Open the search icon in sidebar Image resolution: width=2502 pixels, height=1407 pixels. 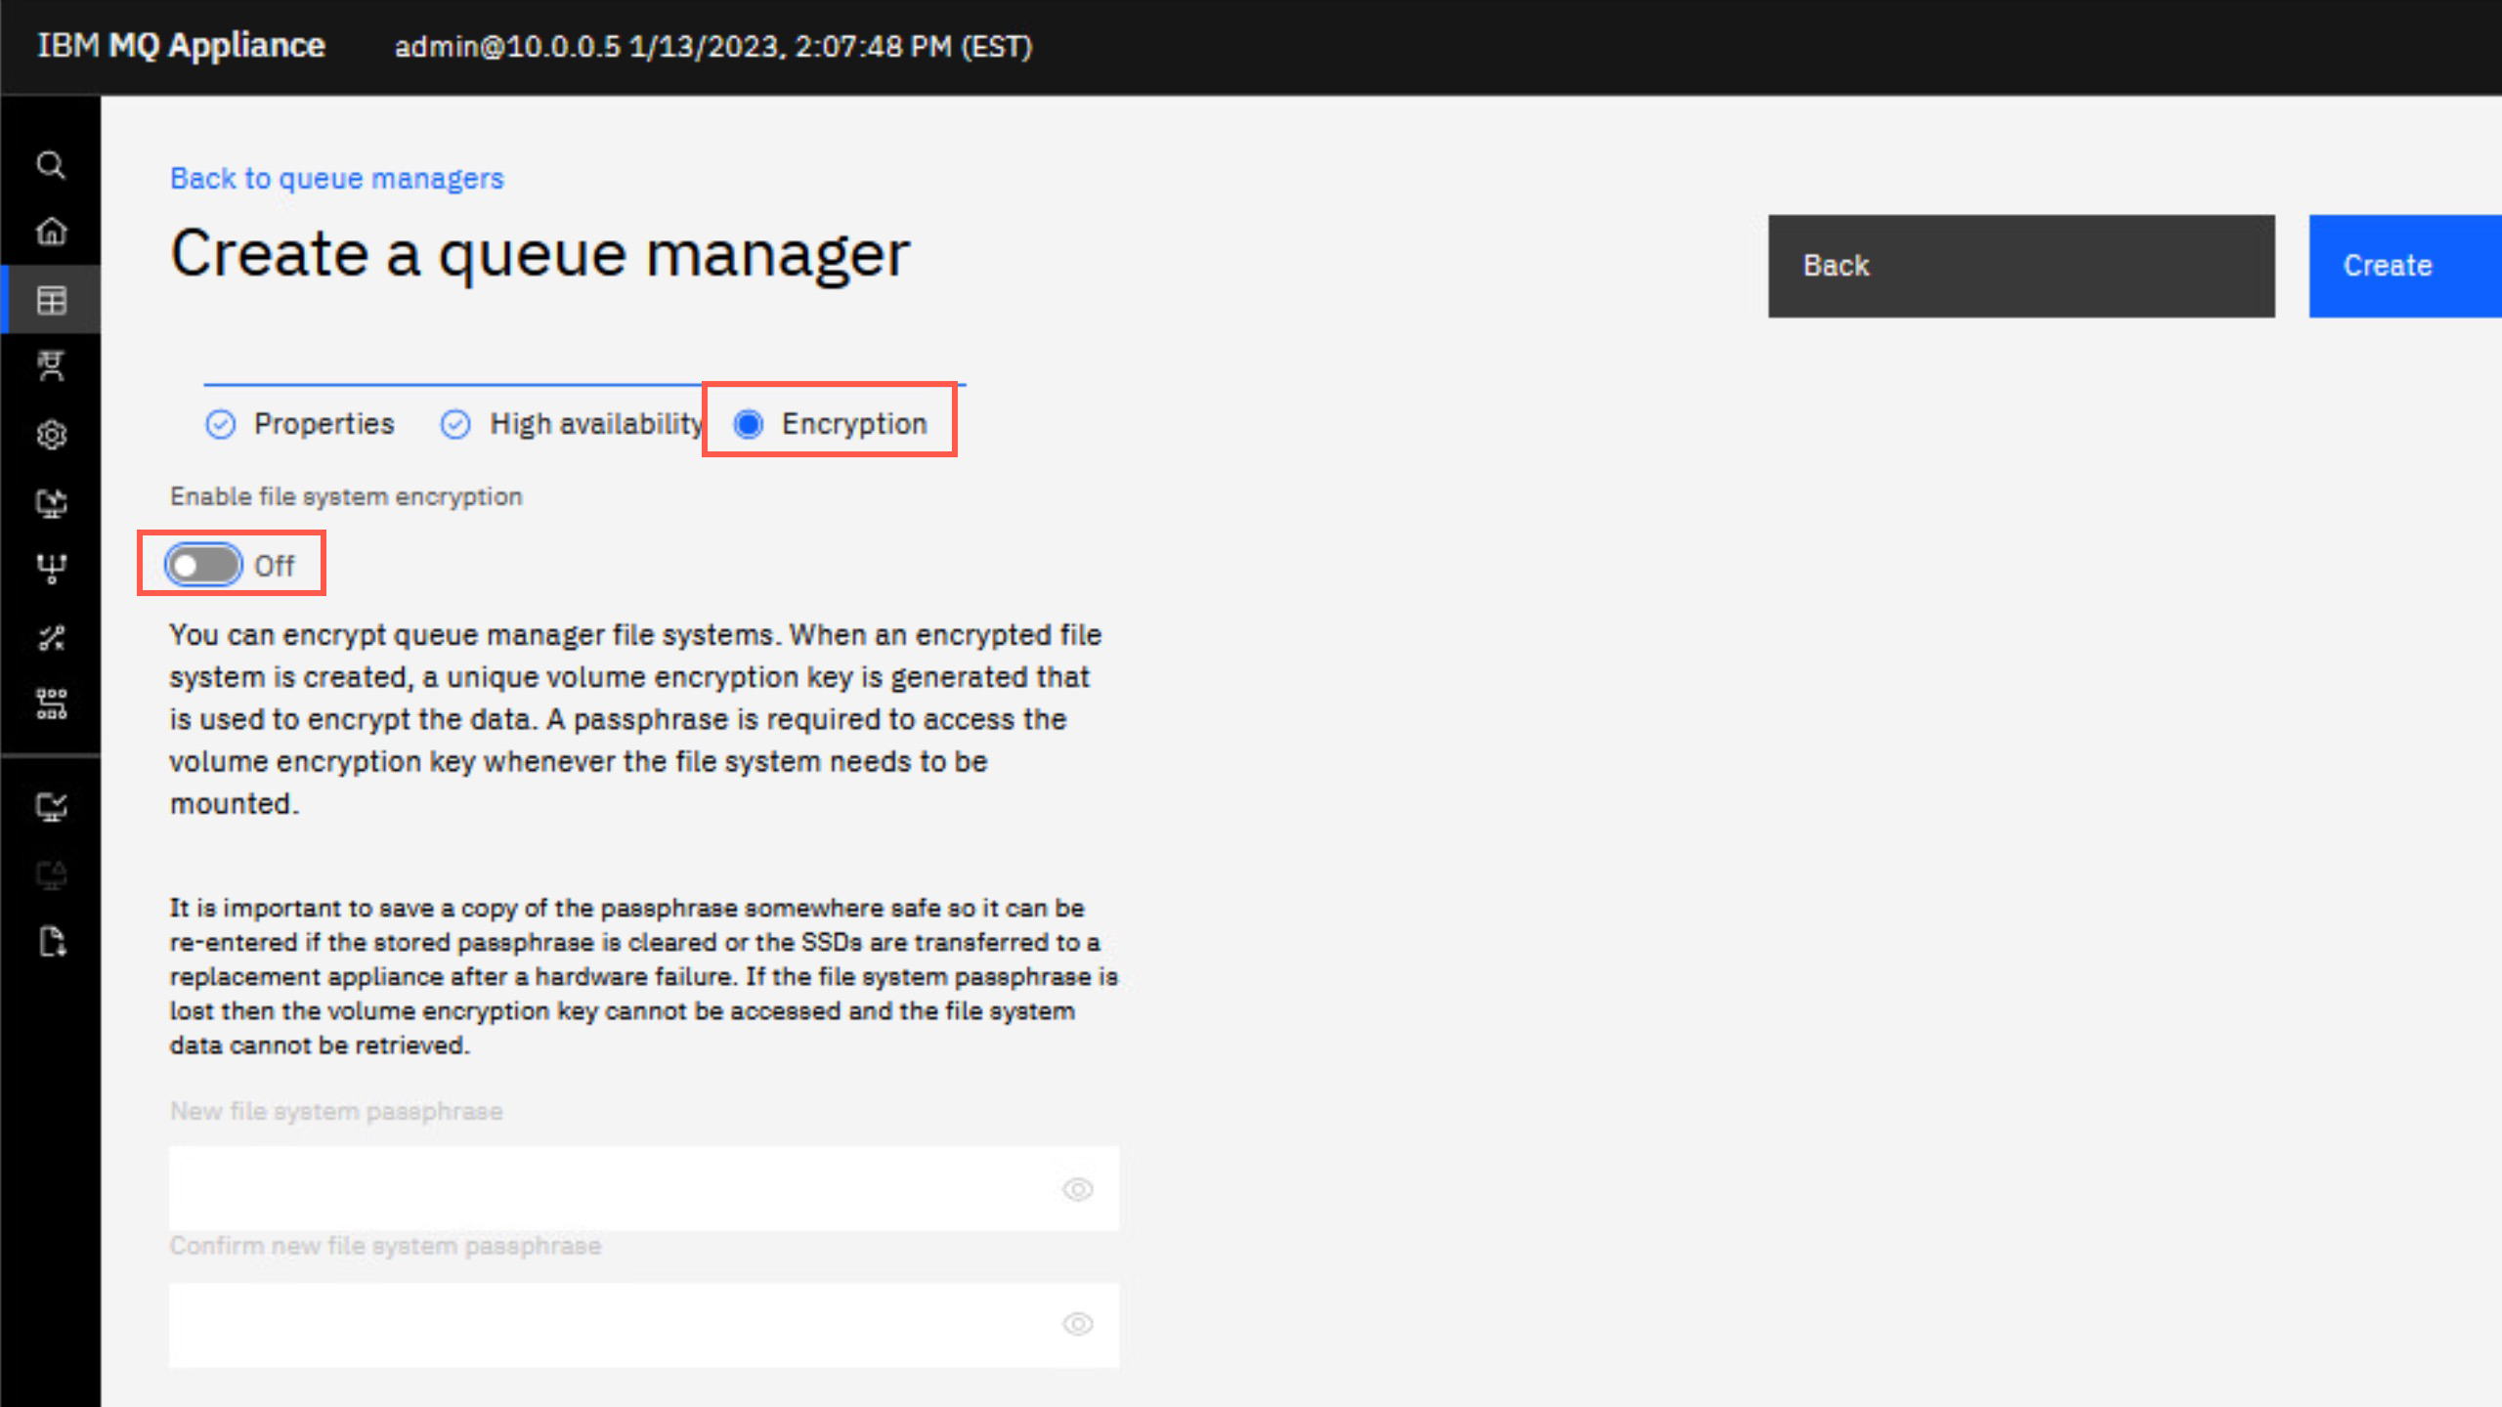coord(51,164)
